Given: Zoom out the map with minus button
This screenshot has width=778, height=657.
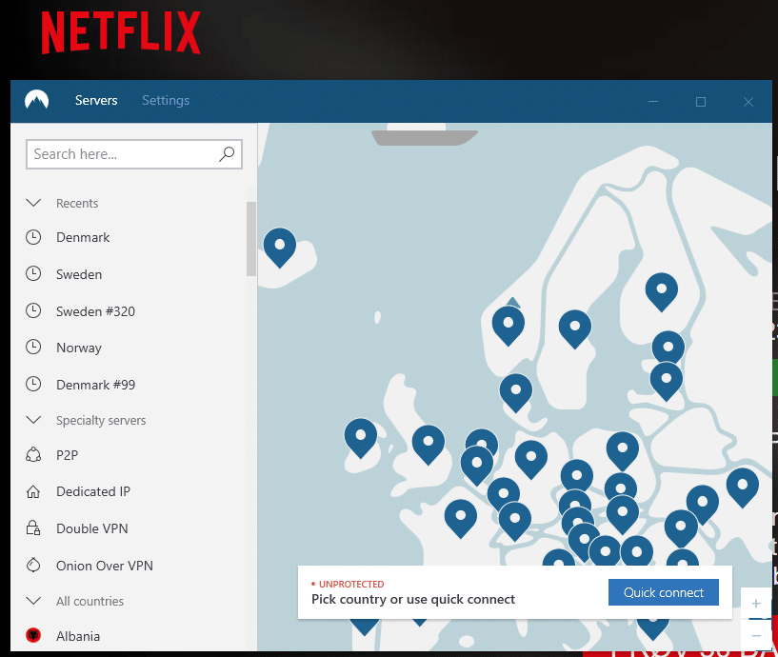Looking at the screenshot, I should coord(756,635).
